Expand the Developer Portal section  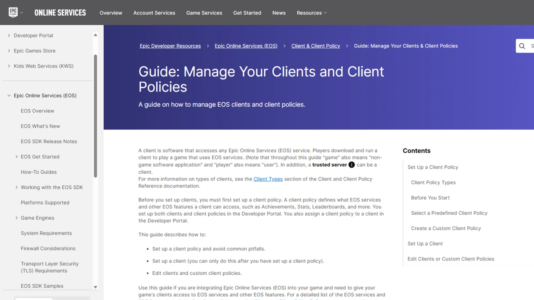click(9, 36)
